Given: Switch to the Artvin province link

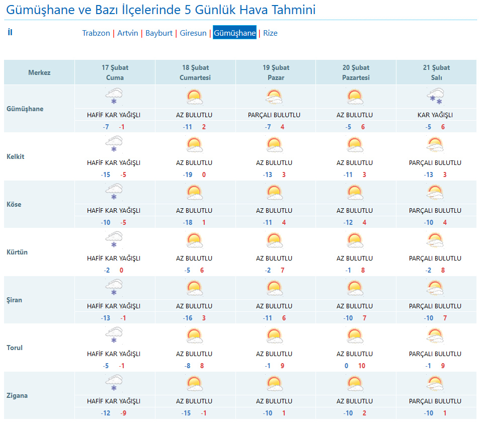Looking at the screenshot, I should (x=128, y=33).
